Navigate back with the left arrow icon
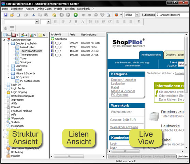190x164 pixels. click(84, 15)
